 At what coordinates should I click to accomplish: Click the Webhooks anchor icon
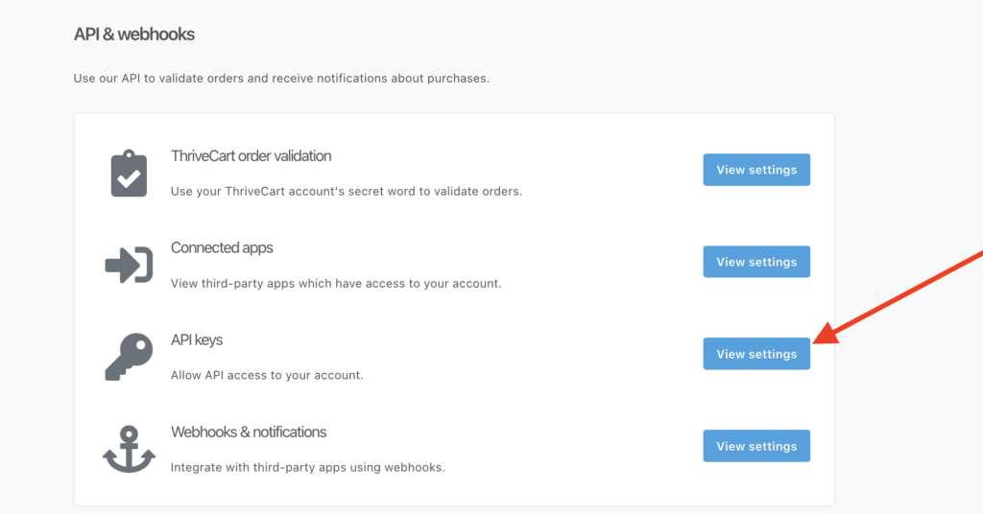click(x=129, y=449)
